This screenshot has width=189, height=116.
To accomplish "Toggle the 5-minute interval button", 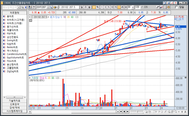I will pyautogui.click(x=109, y=7).
